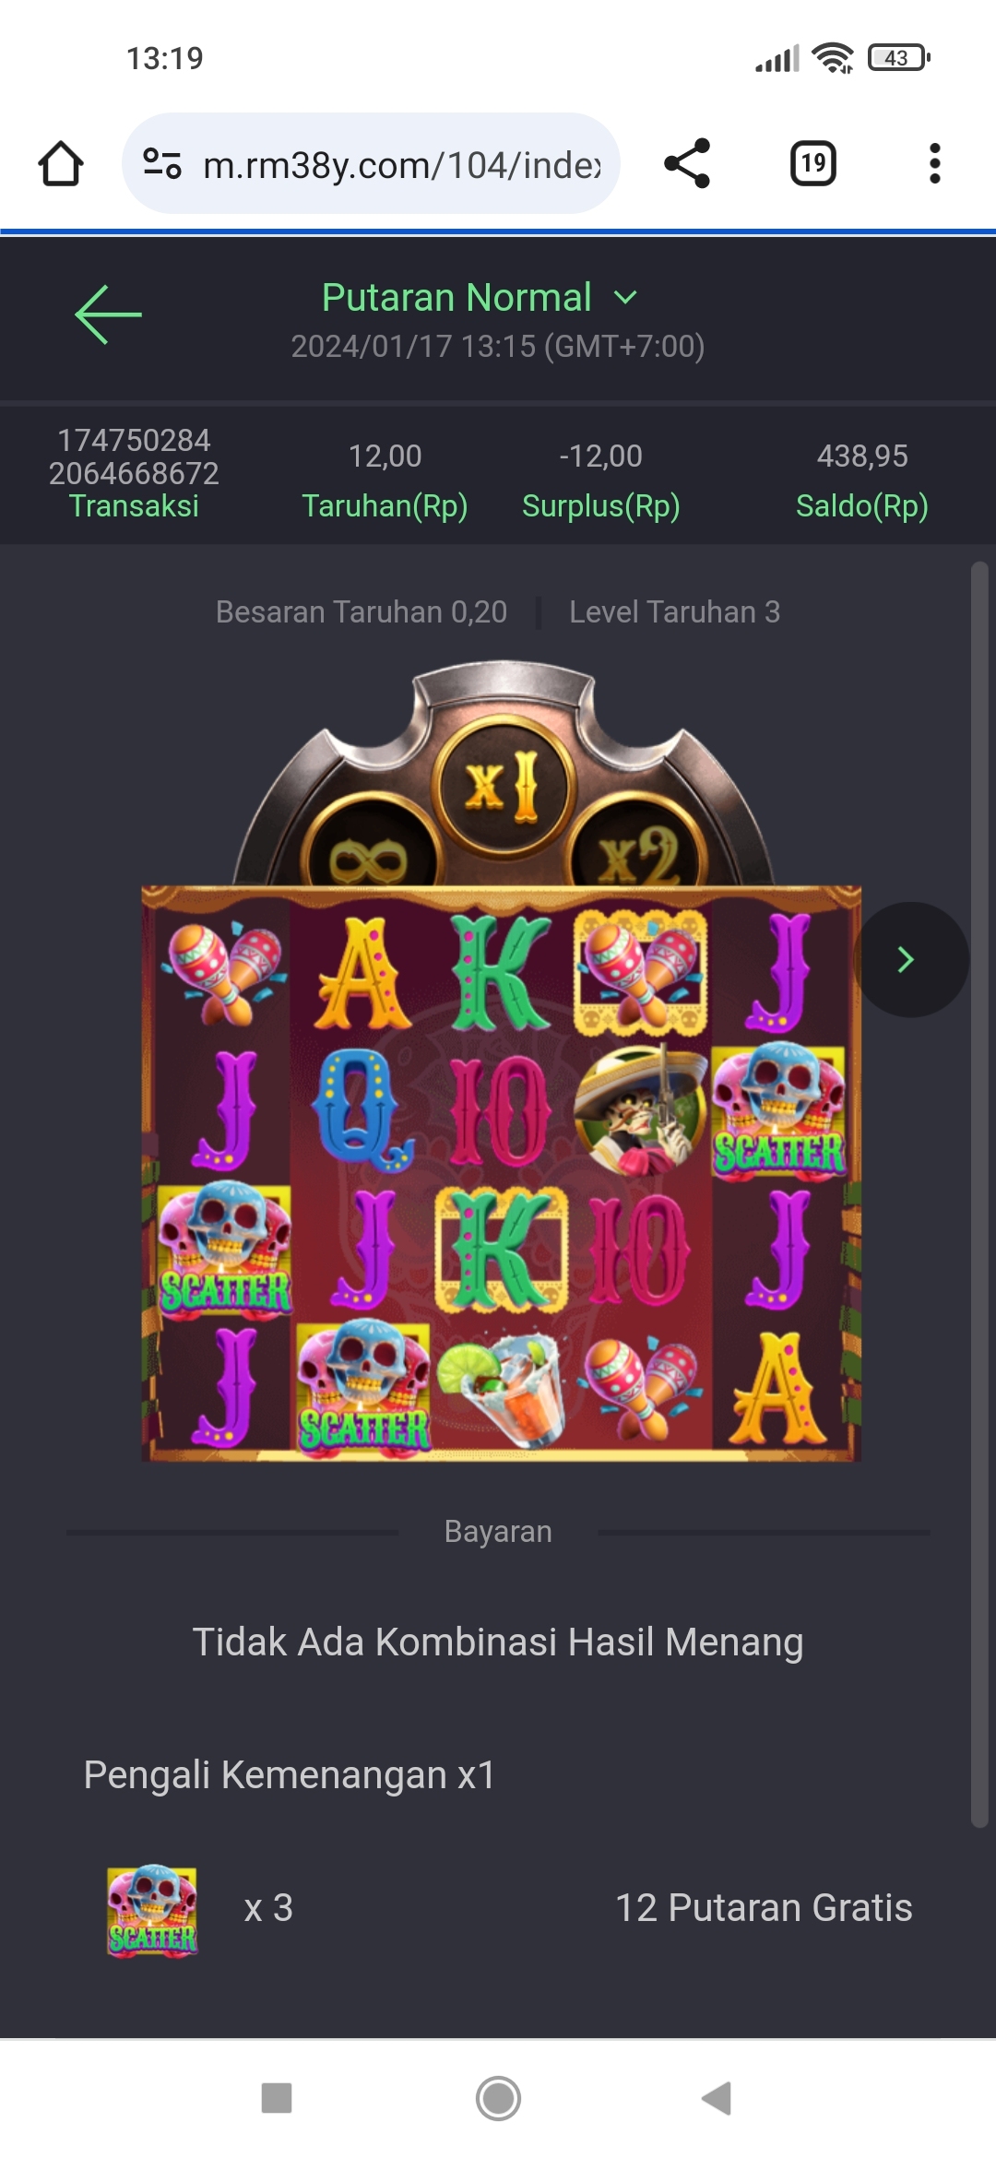
Task: Tap the share icon in browser toolbar
Action: click(687, 164)
